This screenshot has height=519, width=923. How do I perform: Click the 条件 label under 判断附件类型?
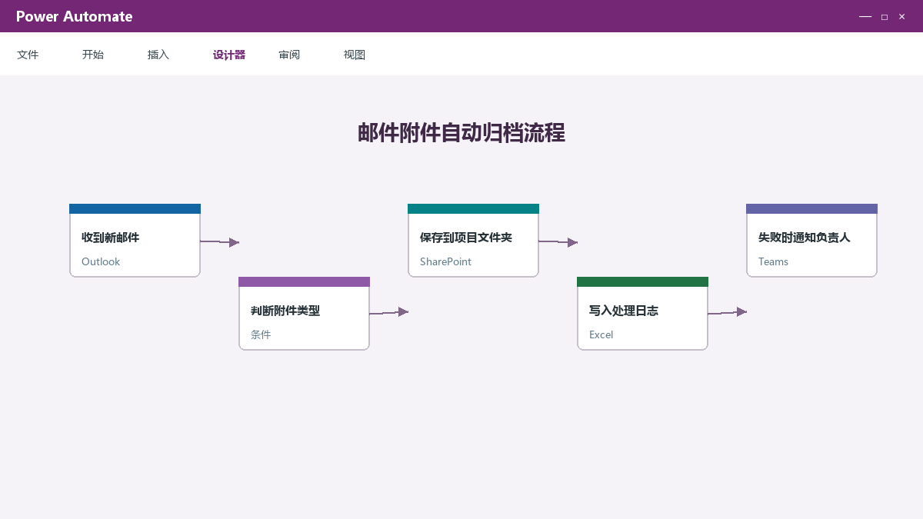click(x=261, y=334)
